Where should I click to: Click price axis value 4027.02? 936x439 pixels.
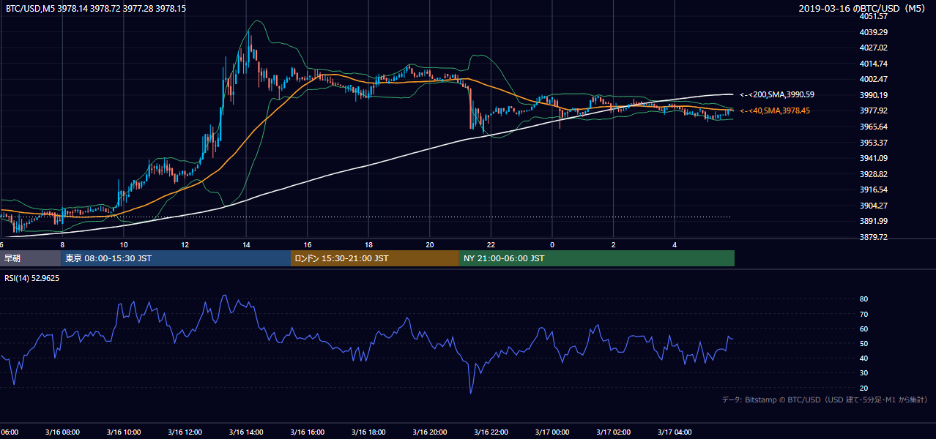(874, 48)
